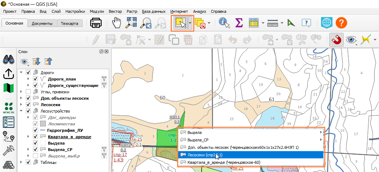379x172 pixels.
Task: Click the filter icon beside Дороги_план
Action: [x=104, y=79]
